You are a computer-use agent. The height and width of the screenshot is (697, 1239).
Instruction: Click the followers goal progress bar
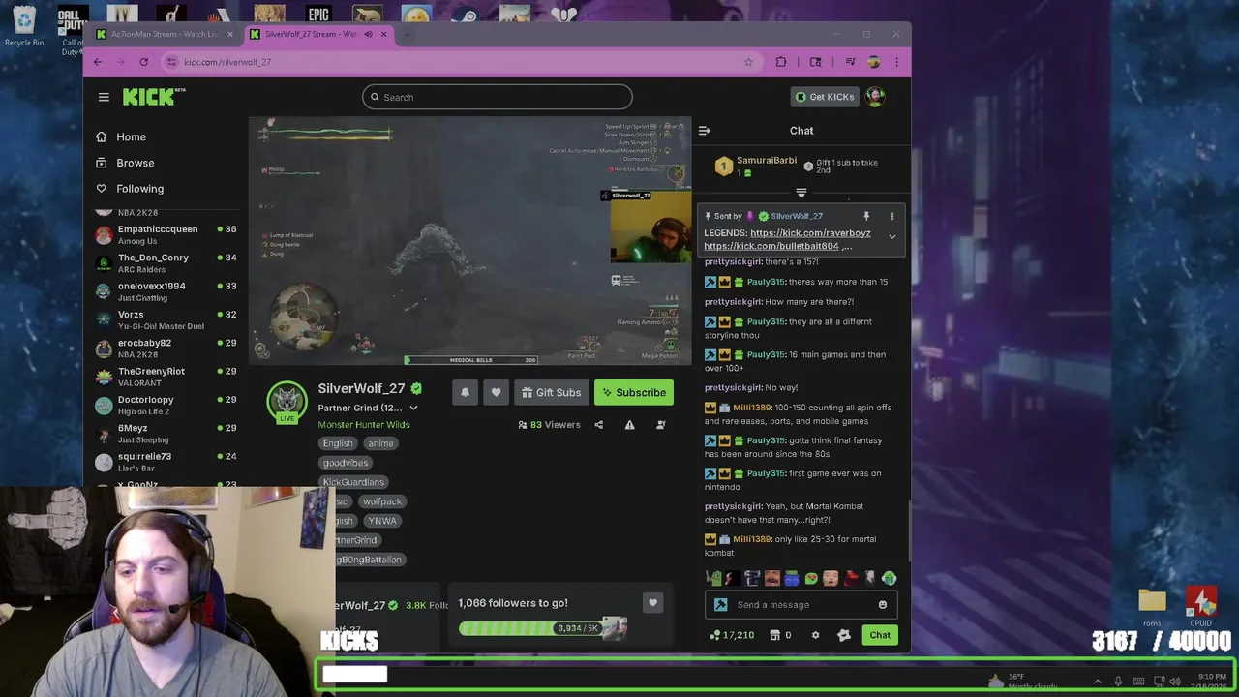(x=542, y=628)
